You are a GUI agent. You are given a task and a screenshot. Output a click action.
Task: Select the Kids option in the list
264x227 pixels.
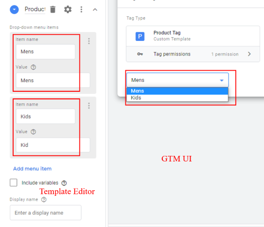[x=178, y=98]
